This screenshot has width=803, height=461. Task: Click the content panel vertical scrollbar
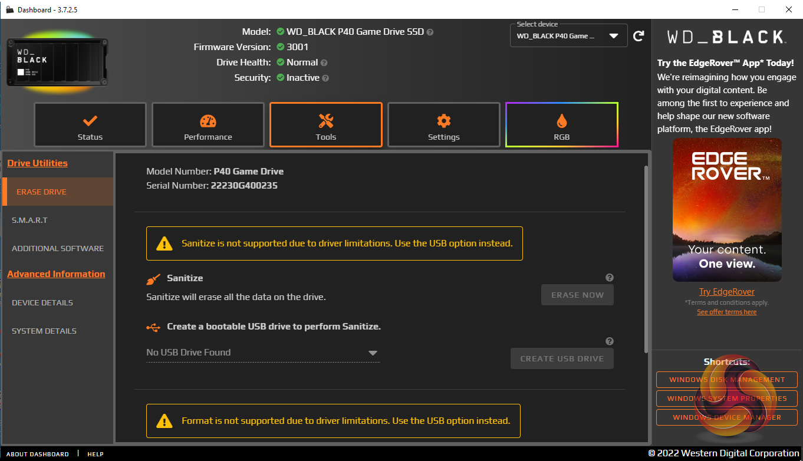(x=647, y=259)
